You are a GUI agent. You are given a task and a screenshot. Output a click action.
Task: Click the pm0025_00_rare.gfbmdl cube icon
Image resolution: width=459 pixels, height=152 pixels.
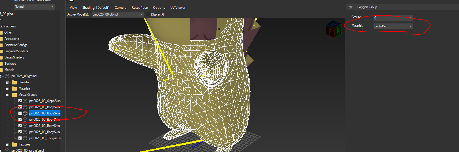coord(7,150)
